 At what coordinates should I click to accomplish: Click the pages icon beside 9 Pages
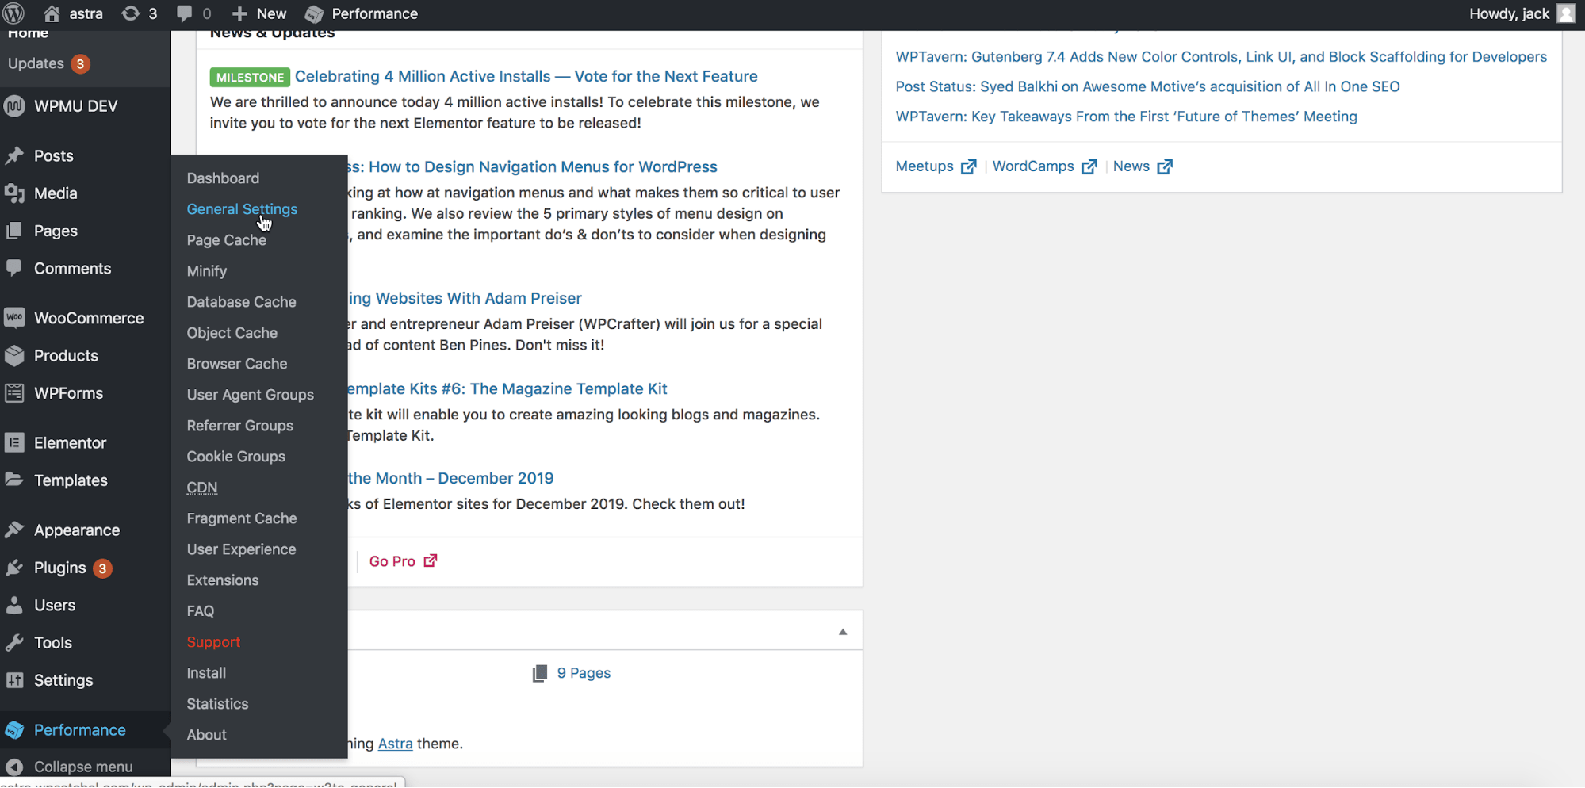pyautogui.click(x=540, y=673)
